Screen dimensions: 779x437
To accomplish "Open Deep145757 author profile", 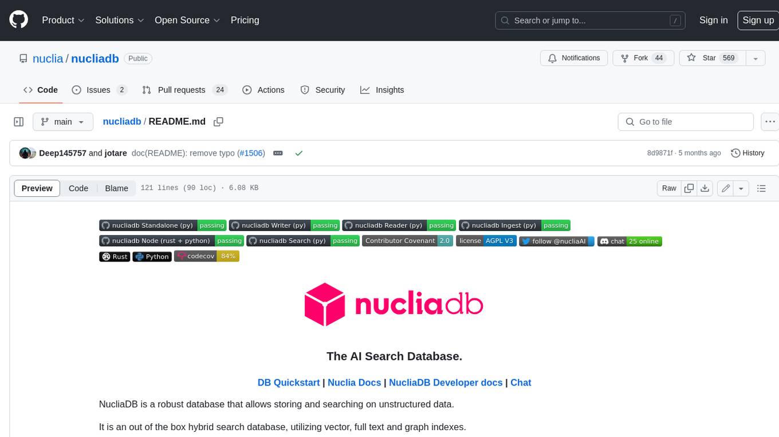I will pyautogui.click(x=62, y=153).
